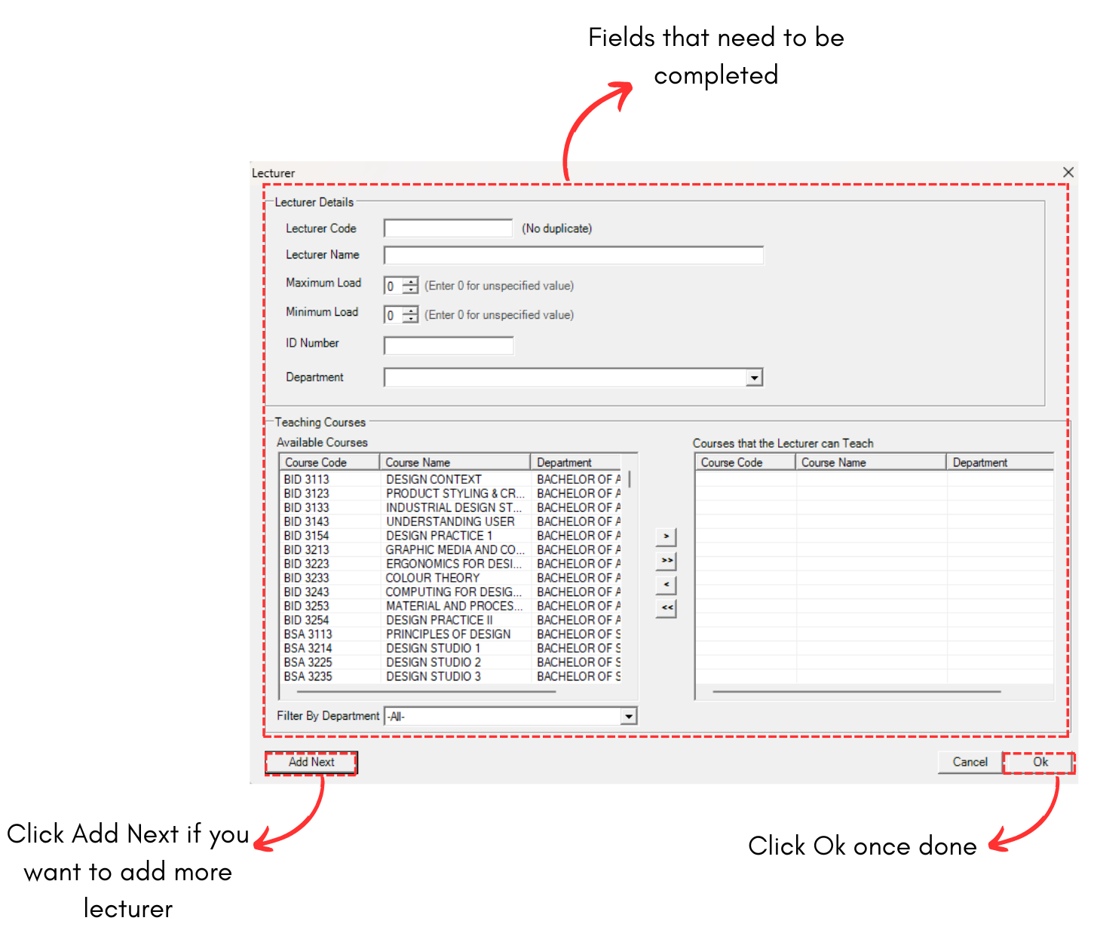Increase the Maximum Load spinner value
The image size is (1094, 930).
(x=411, y=282)
